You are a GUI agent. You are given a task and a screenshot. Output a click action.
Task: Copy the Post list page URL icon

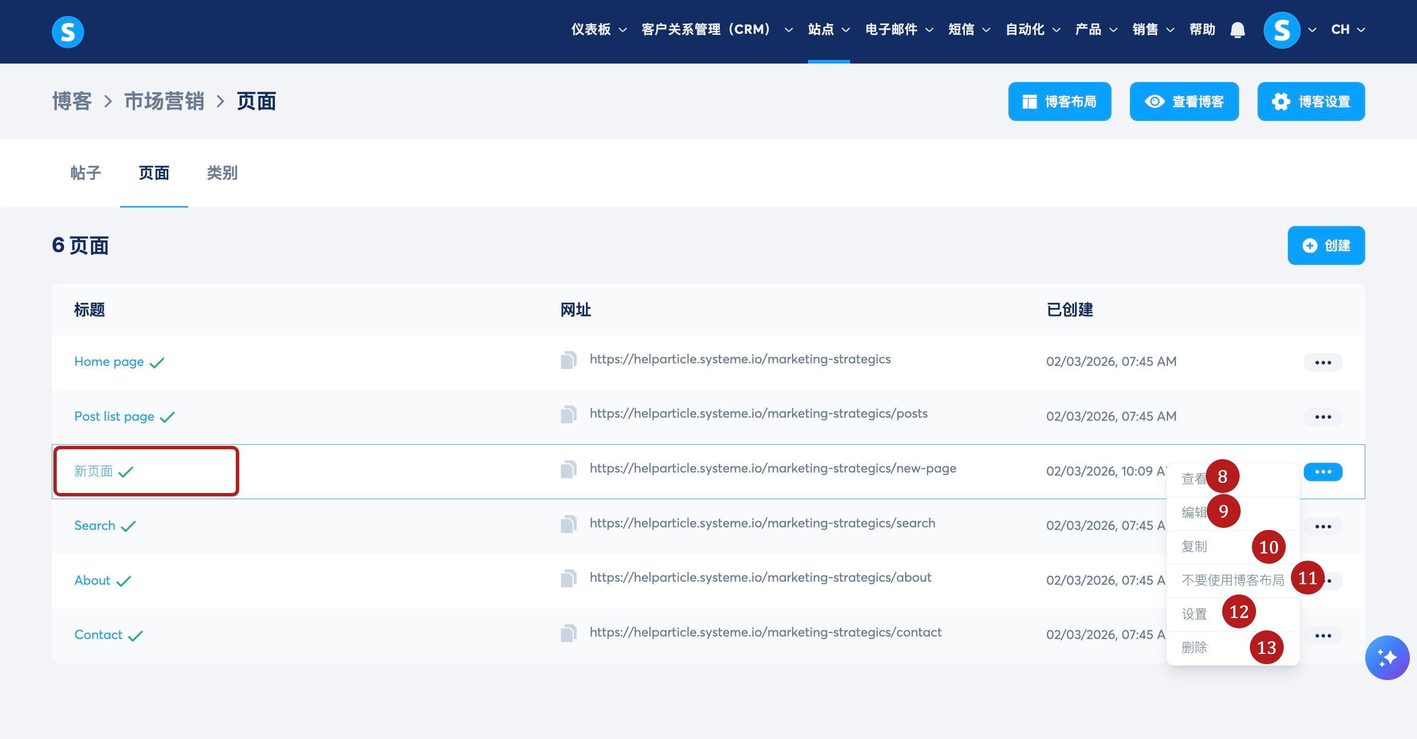568,415
